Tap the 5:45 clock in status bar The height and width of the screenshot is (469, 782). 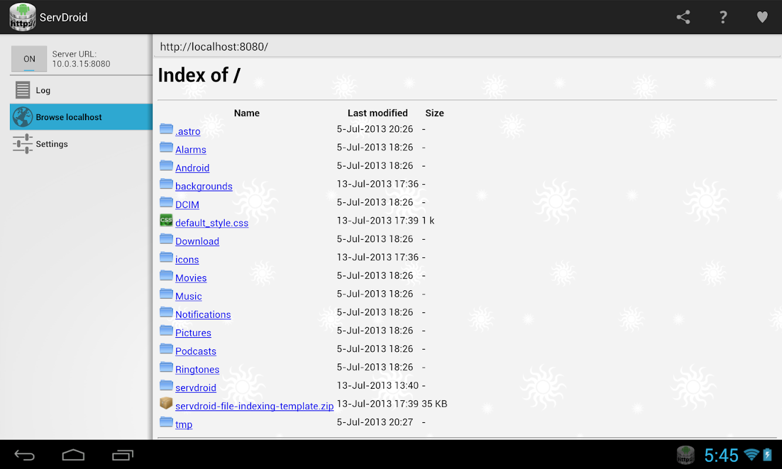tap(721, 456)
